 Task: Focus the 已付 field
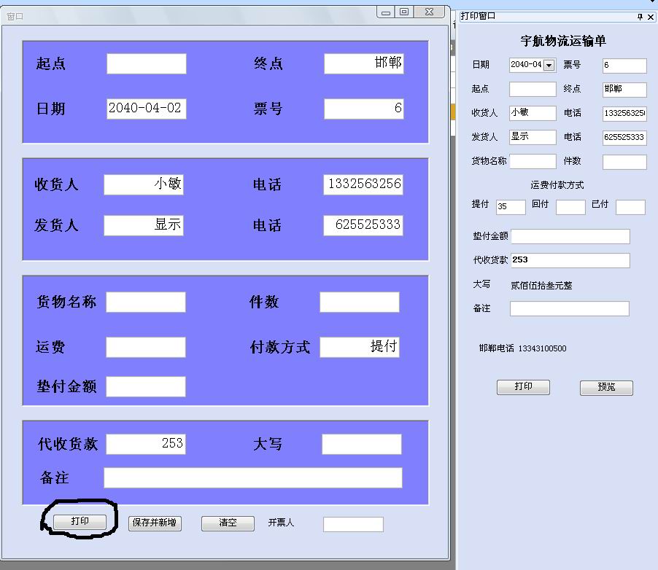[631, 207]
